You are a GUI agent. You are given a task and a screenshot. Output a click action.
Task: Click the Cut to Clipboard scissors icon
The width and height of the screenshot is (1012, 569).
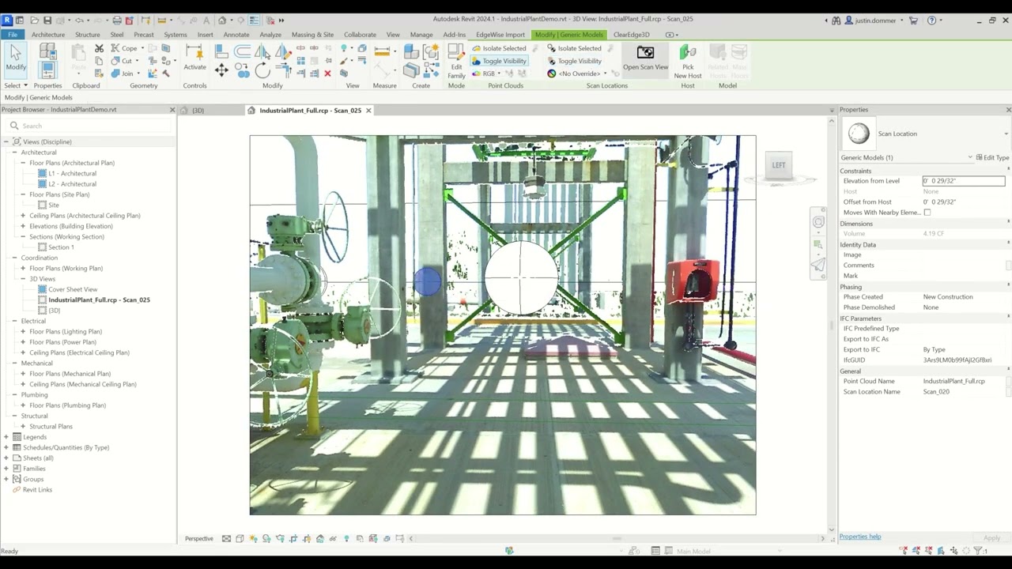[99, 48]
